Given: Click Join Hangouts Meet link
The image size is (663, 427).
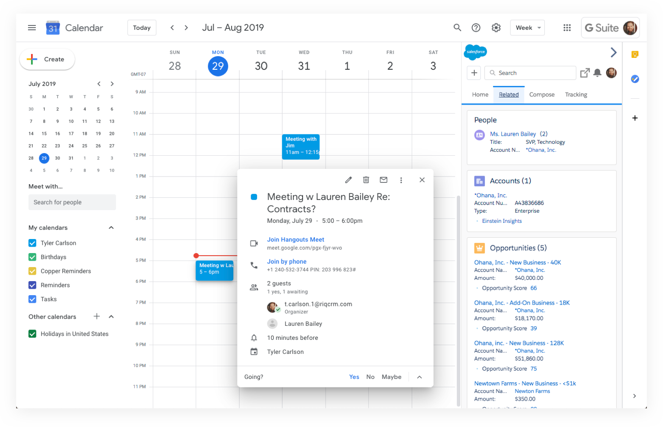Looking at the screenshot, I should coord(295,239).
